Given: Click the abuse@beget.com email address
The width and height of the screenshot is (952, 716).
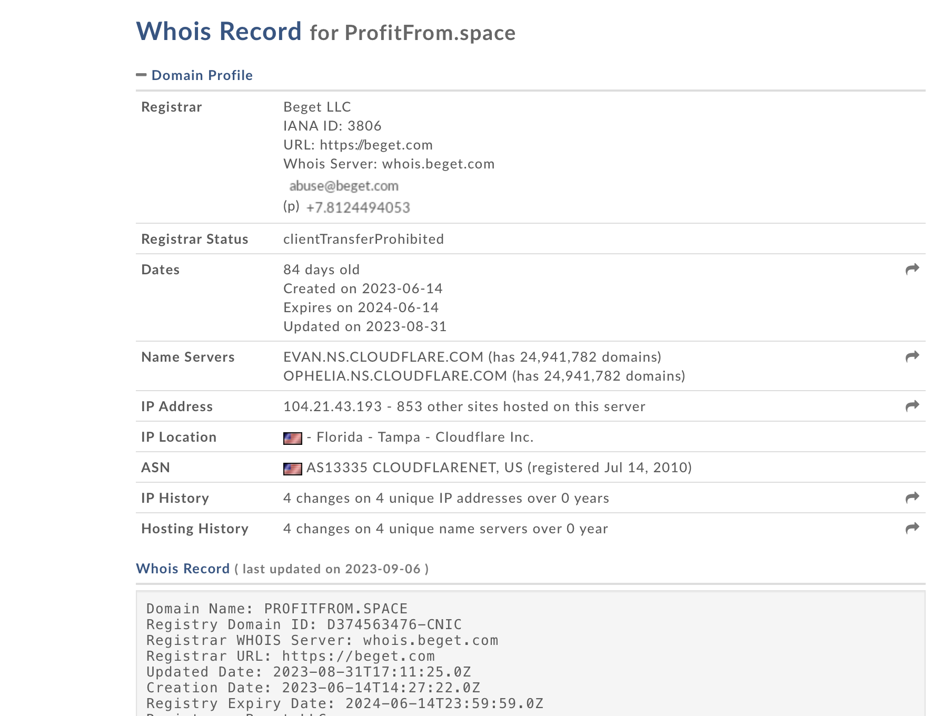Looking at the screenshot, I should click(343, 186).
